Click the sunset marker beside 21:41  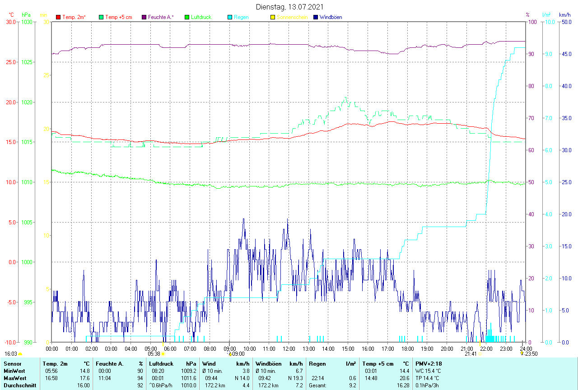pos(480,354)
